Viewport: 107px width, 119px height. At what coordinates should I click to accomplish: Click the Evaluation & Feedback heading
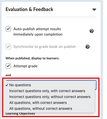[29, 9]
